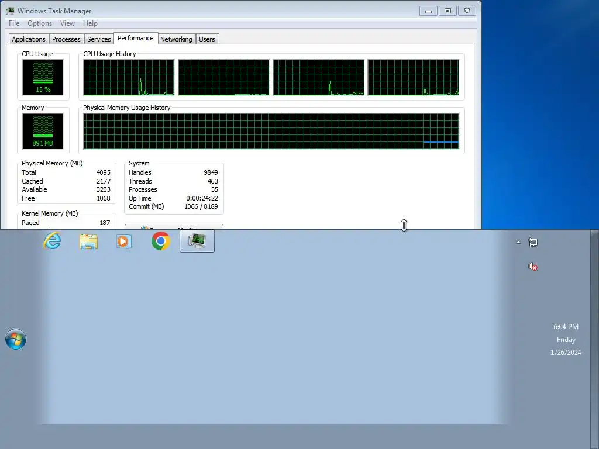Screen dimensions: 599x449
Task: Maximize the Task Manager window
Action: 447,11
